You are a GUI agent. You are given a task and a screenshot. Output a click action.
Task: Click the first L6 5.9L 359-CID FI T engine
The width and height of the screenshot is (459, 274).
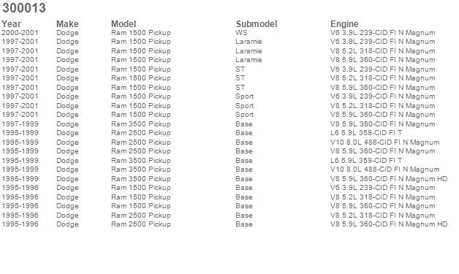(366, 133)
